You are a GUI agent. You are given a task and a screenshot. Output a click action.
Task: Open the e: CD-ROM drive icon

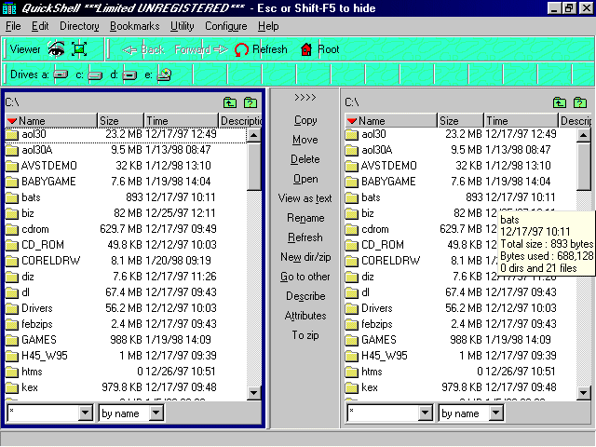pyautogui.click(x=164, y=75)
